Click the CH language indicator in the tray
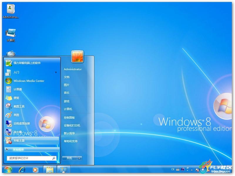235x176 pixels. pyautogui.click(x=173, y=170)
